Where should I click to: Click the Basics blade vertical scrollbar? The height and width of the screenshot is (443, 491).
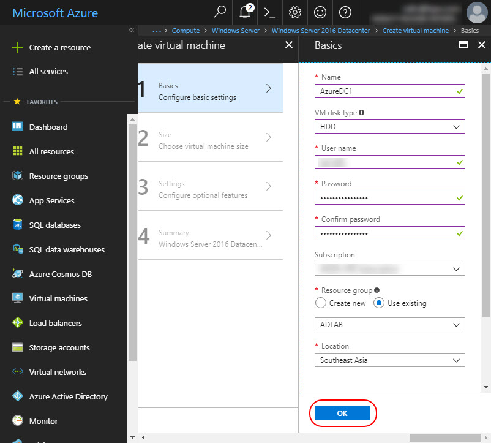(485, 195)
